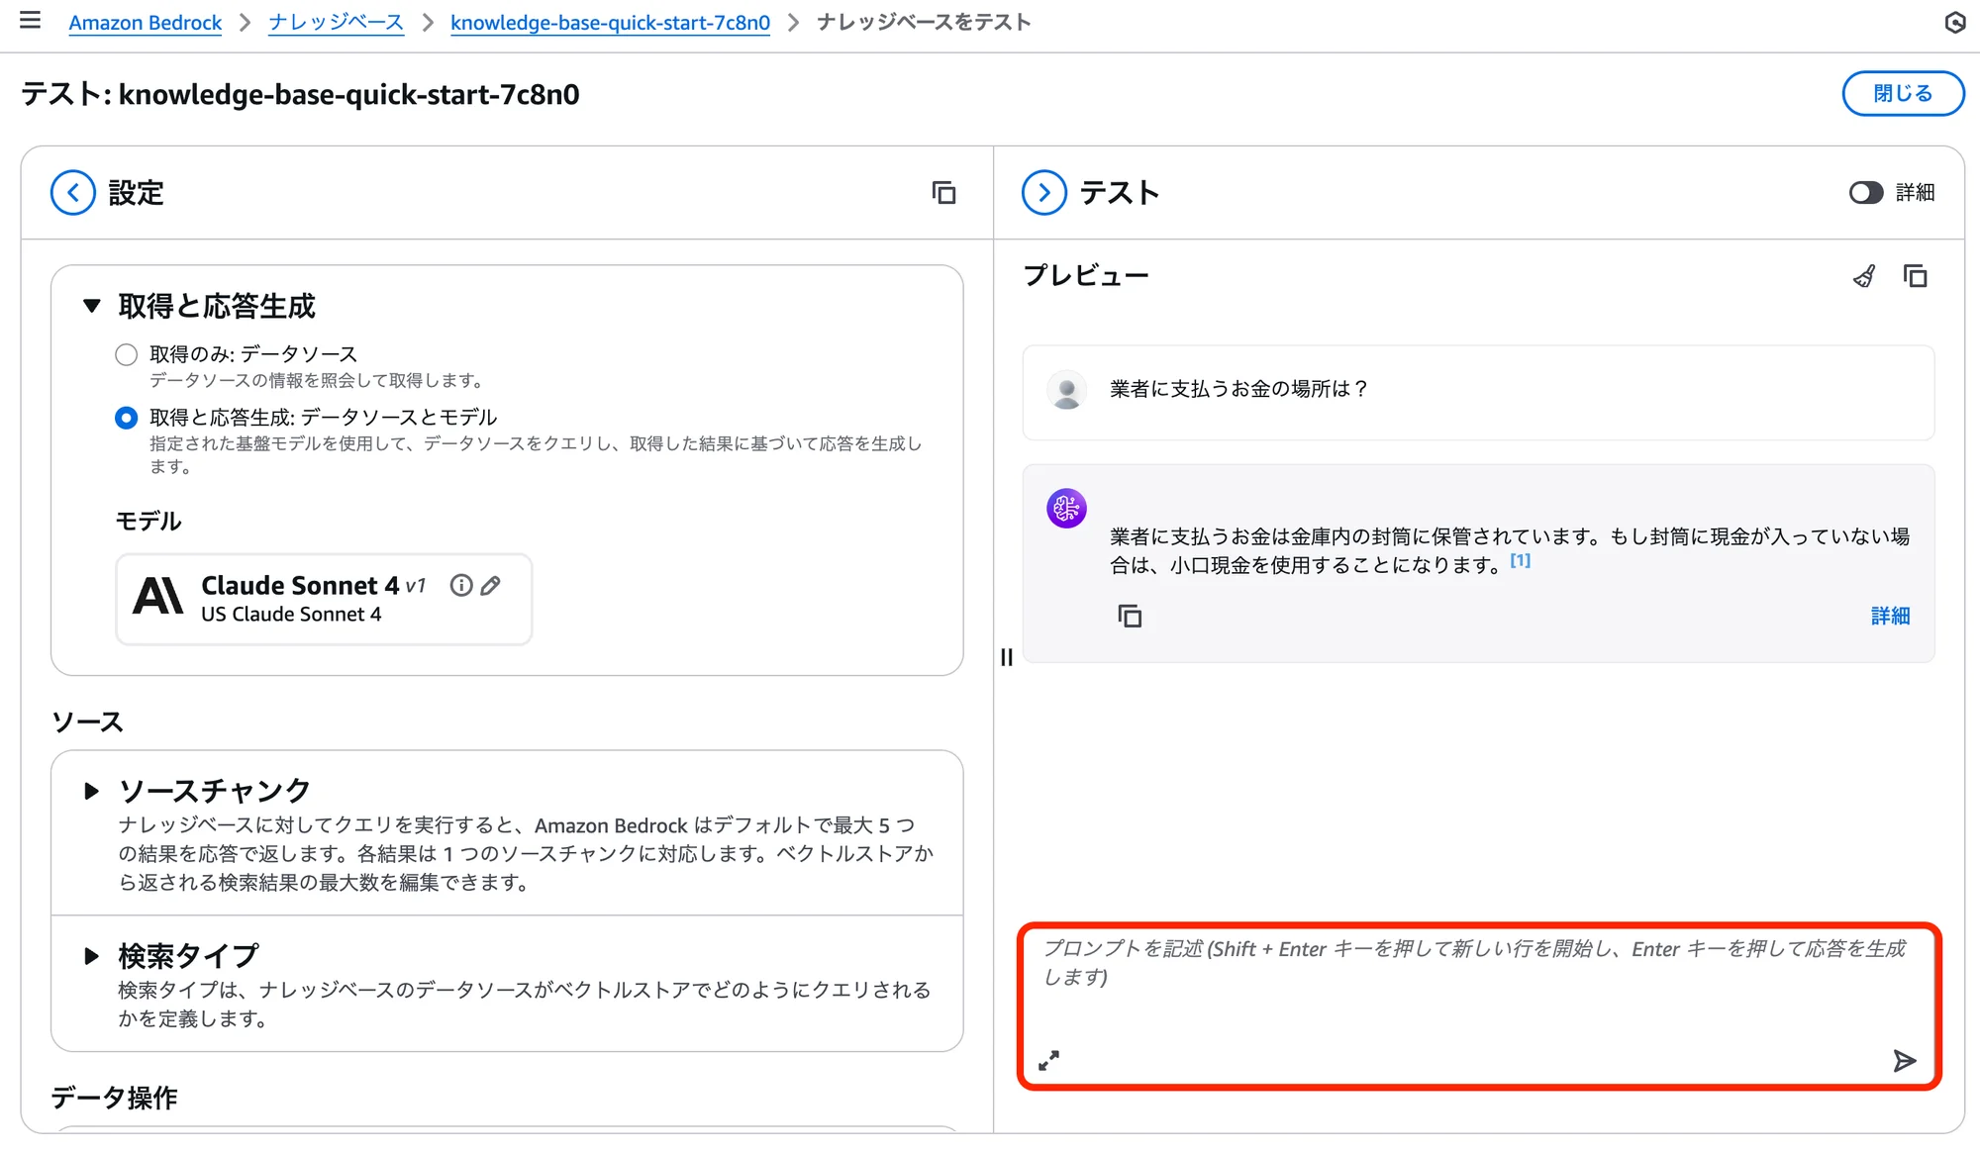
Task: Close the test page with 閉じる button
Action: (x=1902, y=93)
